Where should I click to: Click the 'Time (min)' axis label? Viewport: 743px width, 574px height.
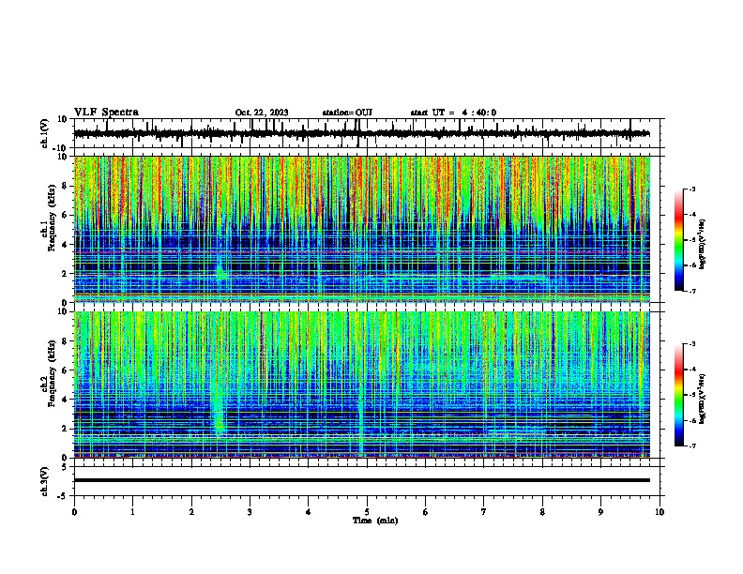(375, 521)
